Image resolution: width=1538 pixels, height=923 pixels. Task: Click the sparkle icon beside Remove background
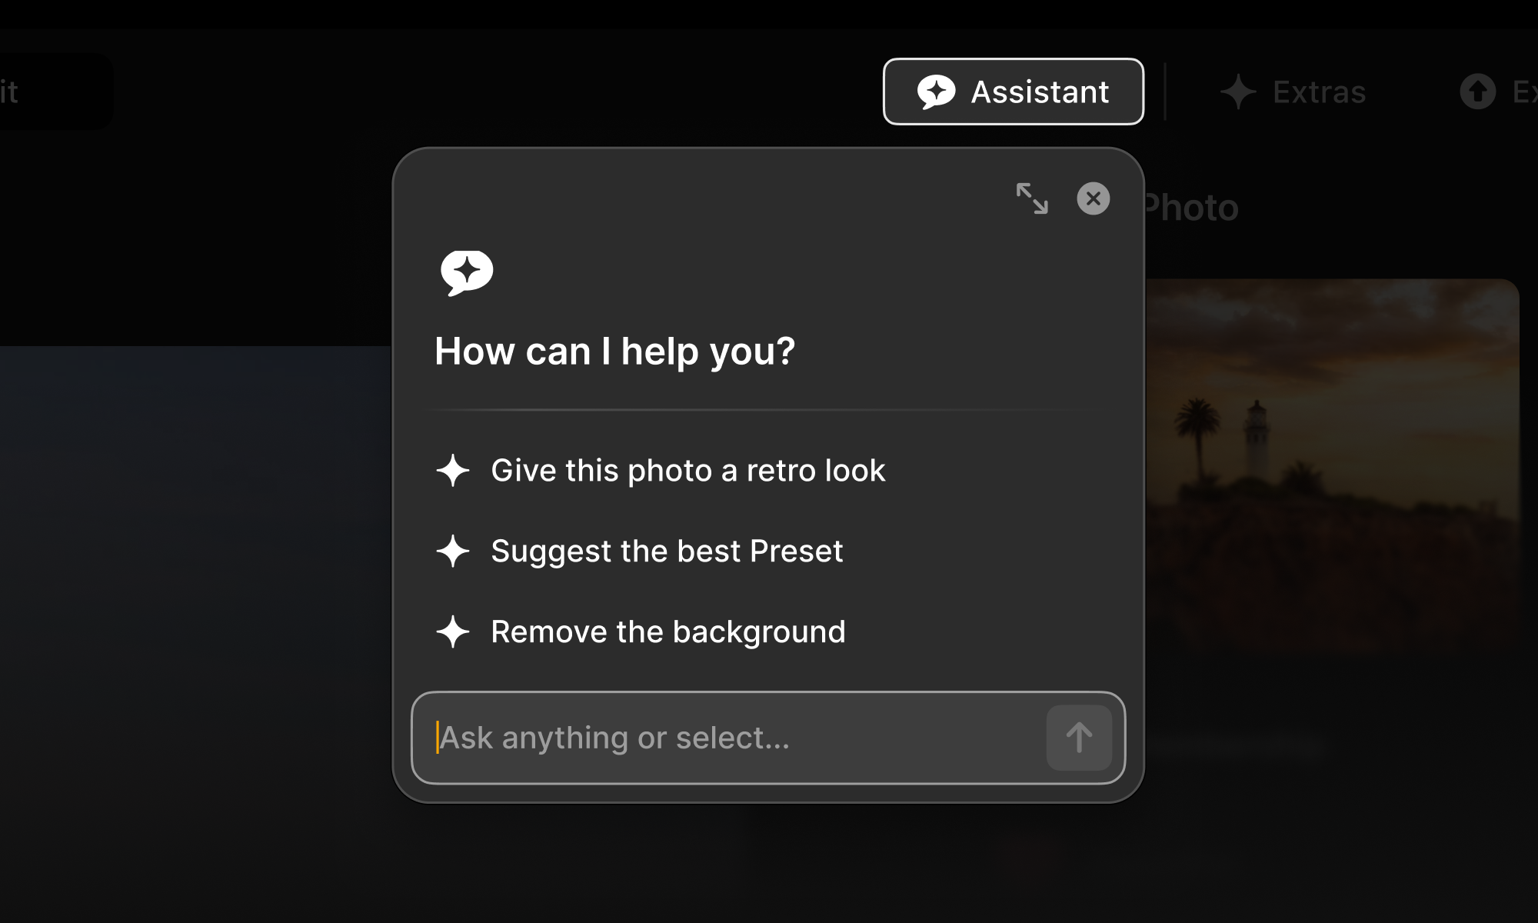pyautogui.click(x=453, y=632)
